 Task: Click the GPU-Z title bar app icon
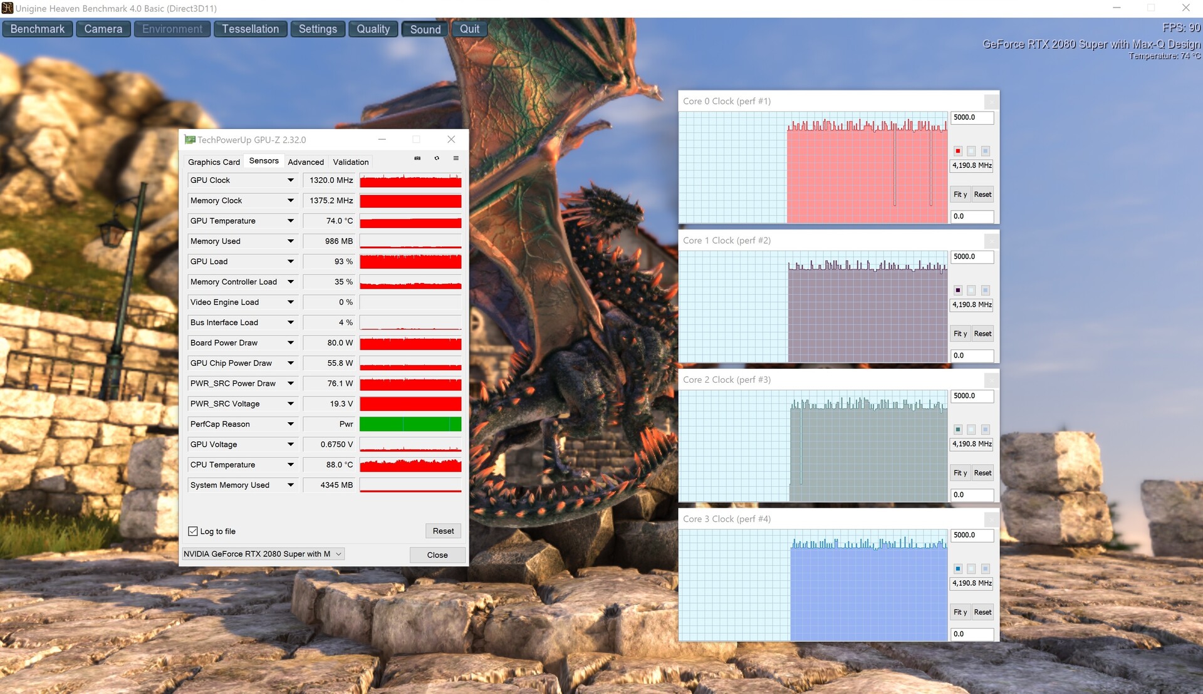pos(190,140)
